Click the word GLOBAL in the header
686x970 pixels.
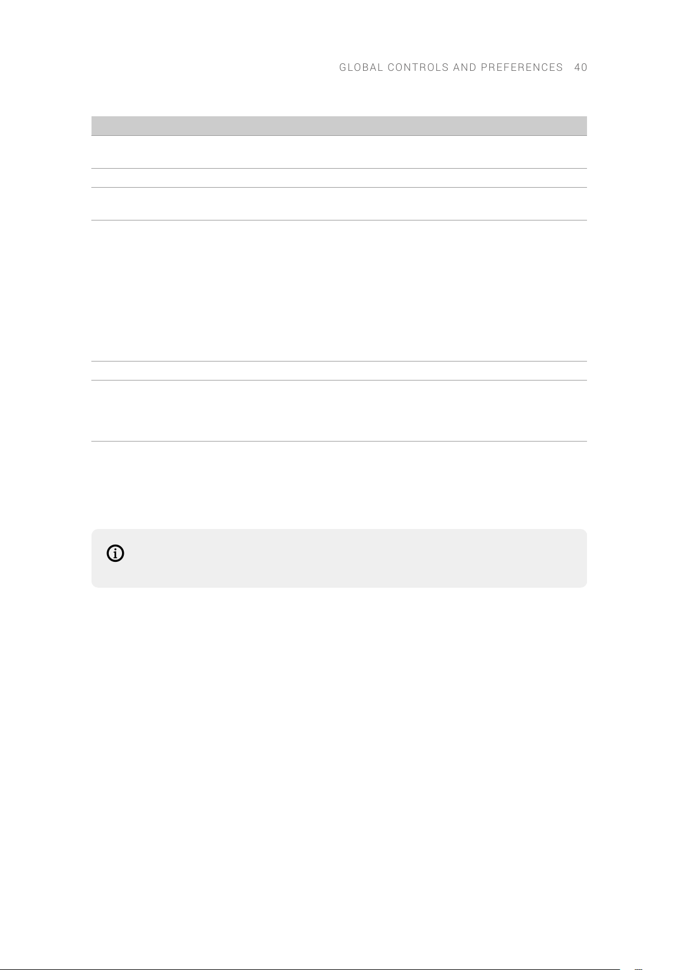pyautogui.click(x=361, y=67)
